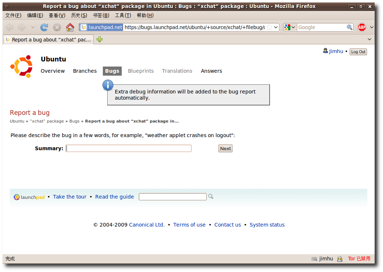383x272 pixels.
Task: Open the 书签(B) menu
Action: [x=101, y=15]
